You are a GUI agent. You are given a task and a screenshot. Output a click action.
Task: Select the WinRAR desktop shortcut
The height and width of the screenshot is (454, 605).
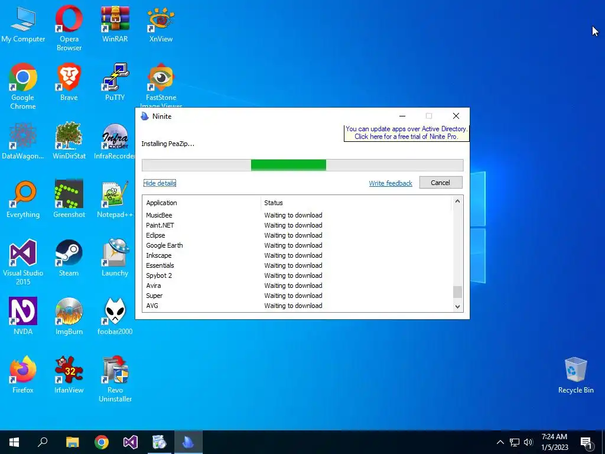coord(115,25)
